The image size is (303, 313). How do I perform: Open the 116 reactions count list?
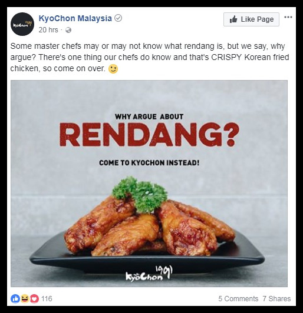[x=47, y=299]
